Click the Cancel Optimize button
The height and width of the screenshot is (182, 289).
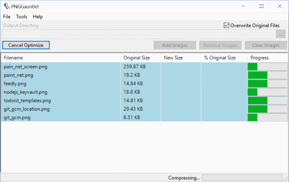tap(26, 45)
